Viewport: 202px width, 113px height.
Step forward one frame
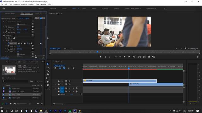click(x=129, y=57)
